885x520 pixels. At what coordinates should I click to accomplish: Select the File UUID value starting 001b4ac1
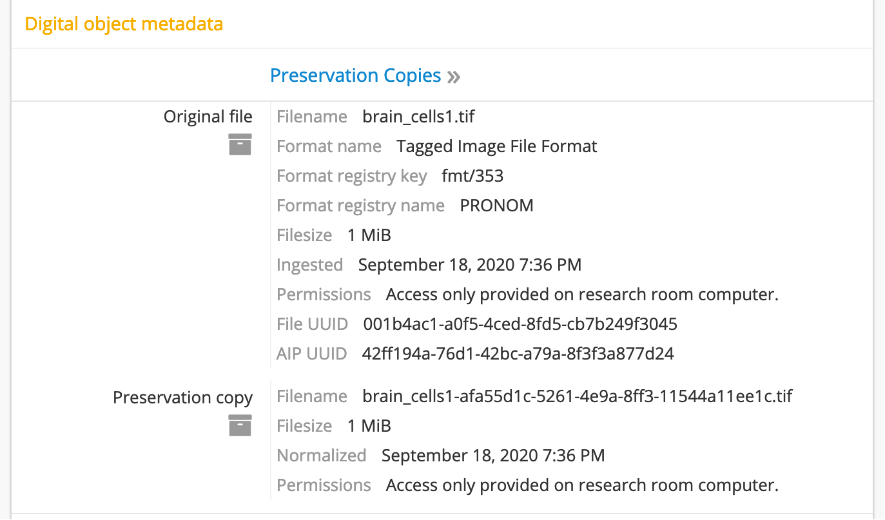tap(520, 324)
